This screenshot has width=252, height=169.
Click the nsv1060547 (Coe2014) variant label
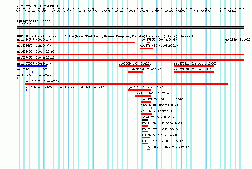click(x=34, y=40)
